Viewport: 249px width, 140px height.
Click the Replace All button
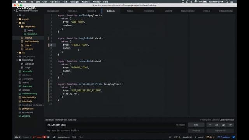tap(220, 131)
